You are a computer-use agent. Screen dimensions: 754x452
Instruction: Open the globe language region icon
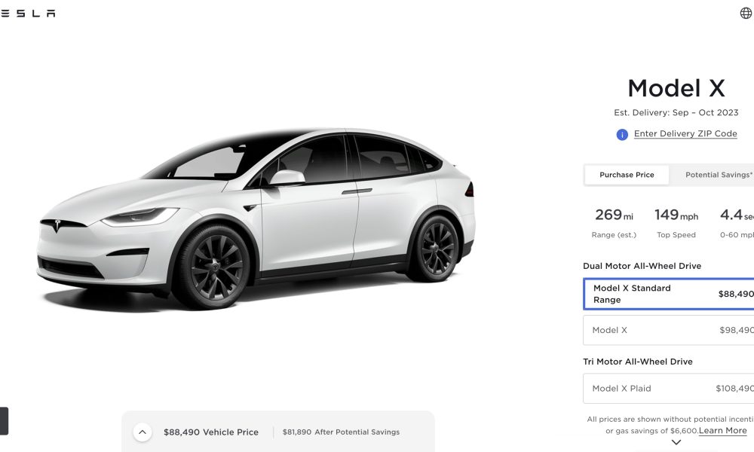746,13
